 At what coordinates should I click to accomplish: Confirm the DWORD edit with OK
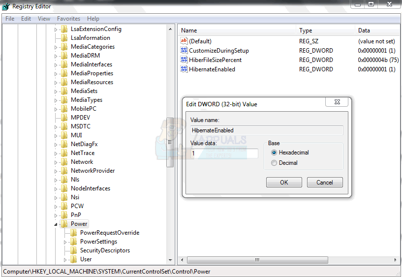coord(284,183)
